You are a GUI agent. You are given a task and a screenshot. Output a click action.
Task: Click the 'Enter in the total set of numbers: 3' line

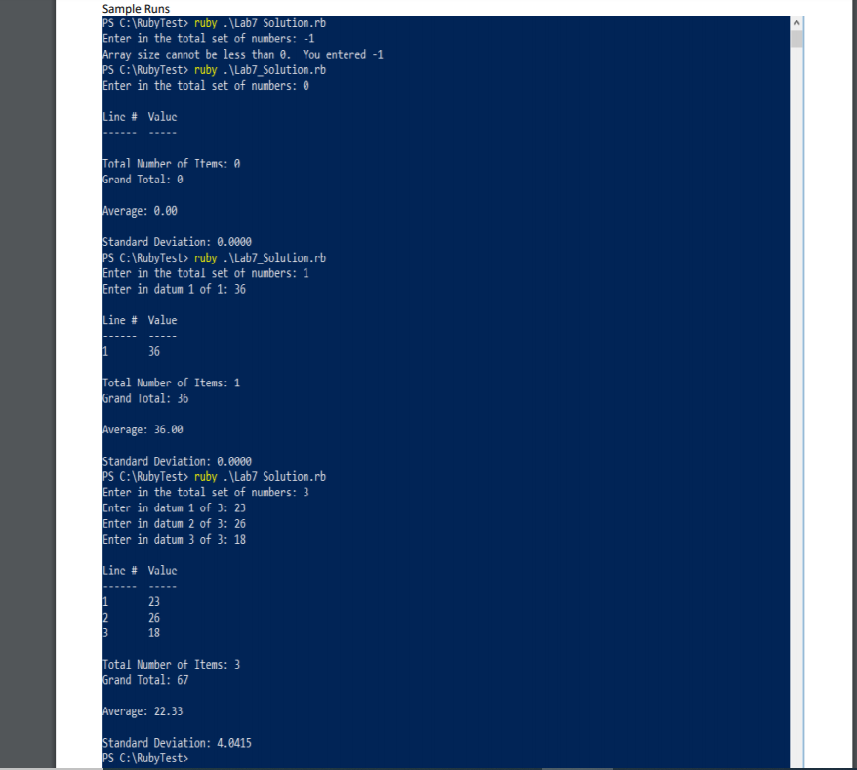click(x=206, y=493)
